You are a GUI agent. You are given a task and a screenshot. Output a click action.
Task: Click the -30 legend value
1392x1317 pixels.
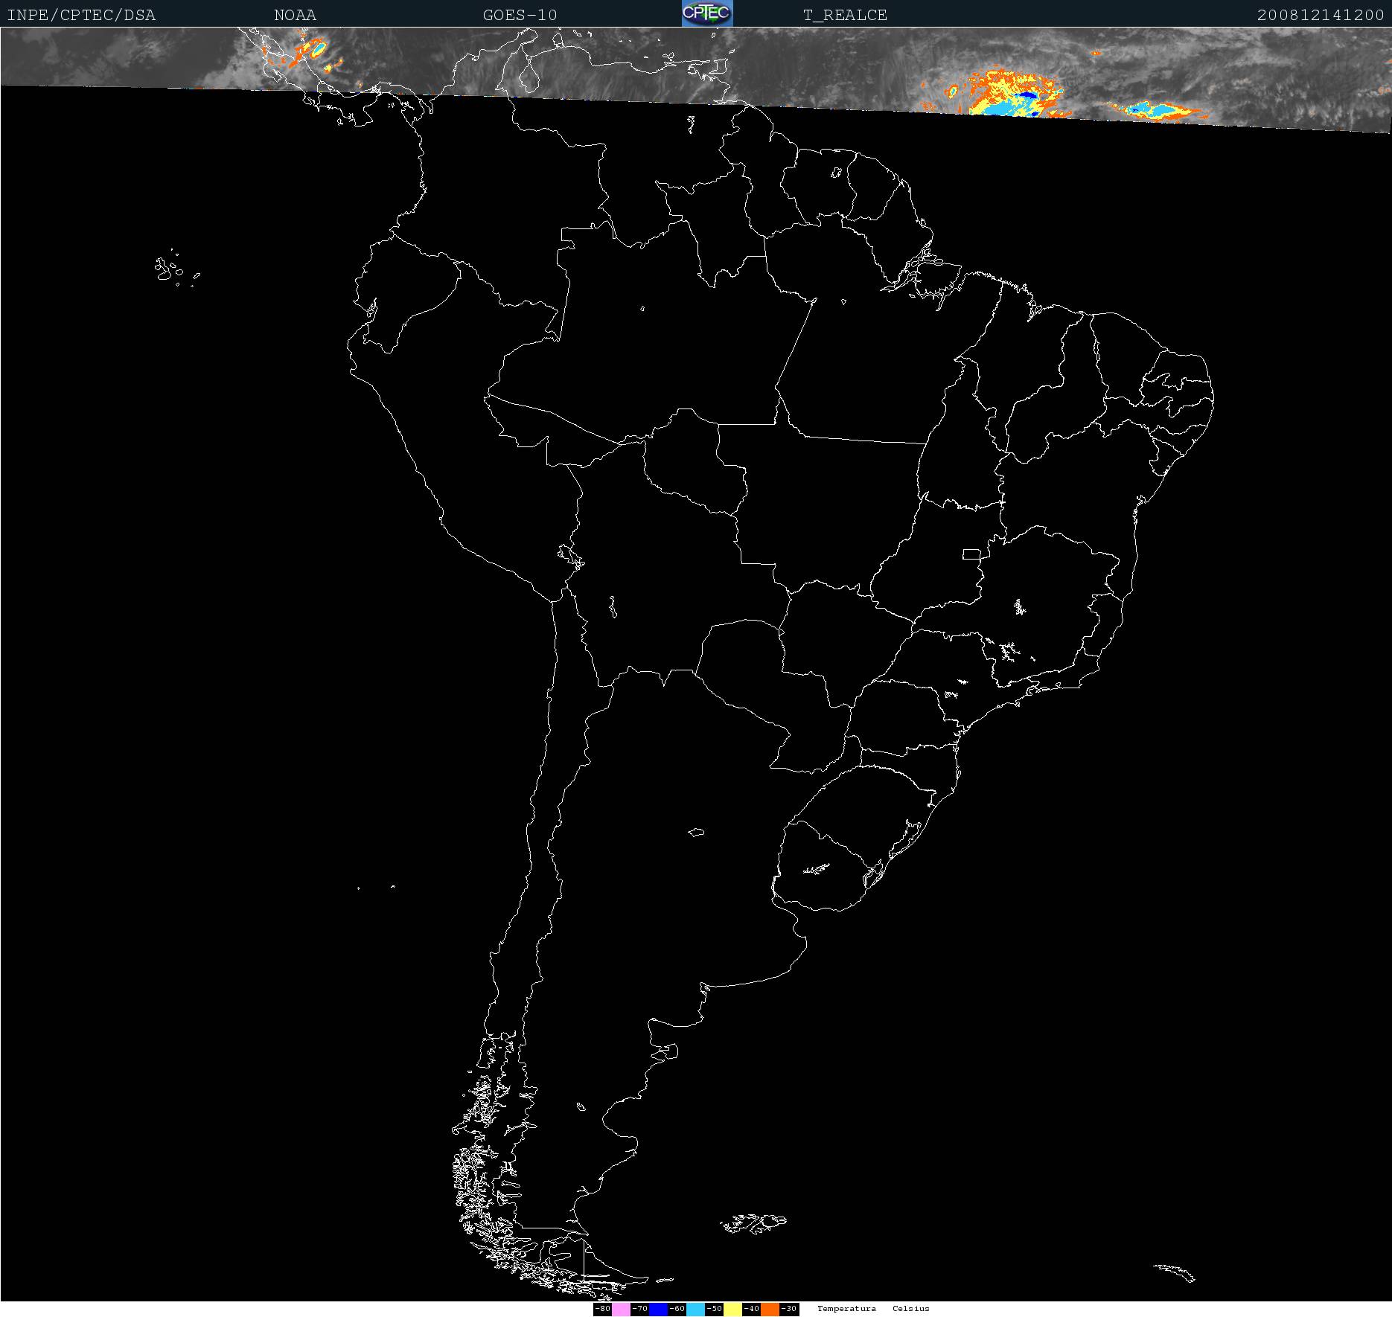[x=789, y=1309]
